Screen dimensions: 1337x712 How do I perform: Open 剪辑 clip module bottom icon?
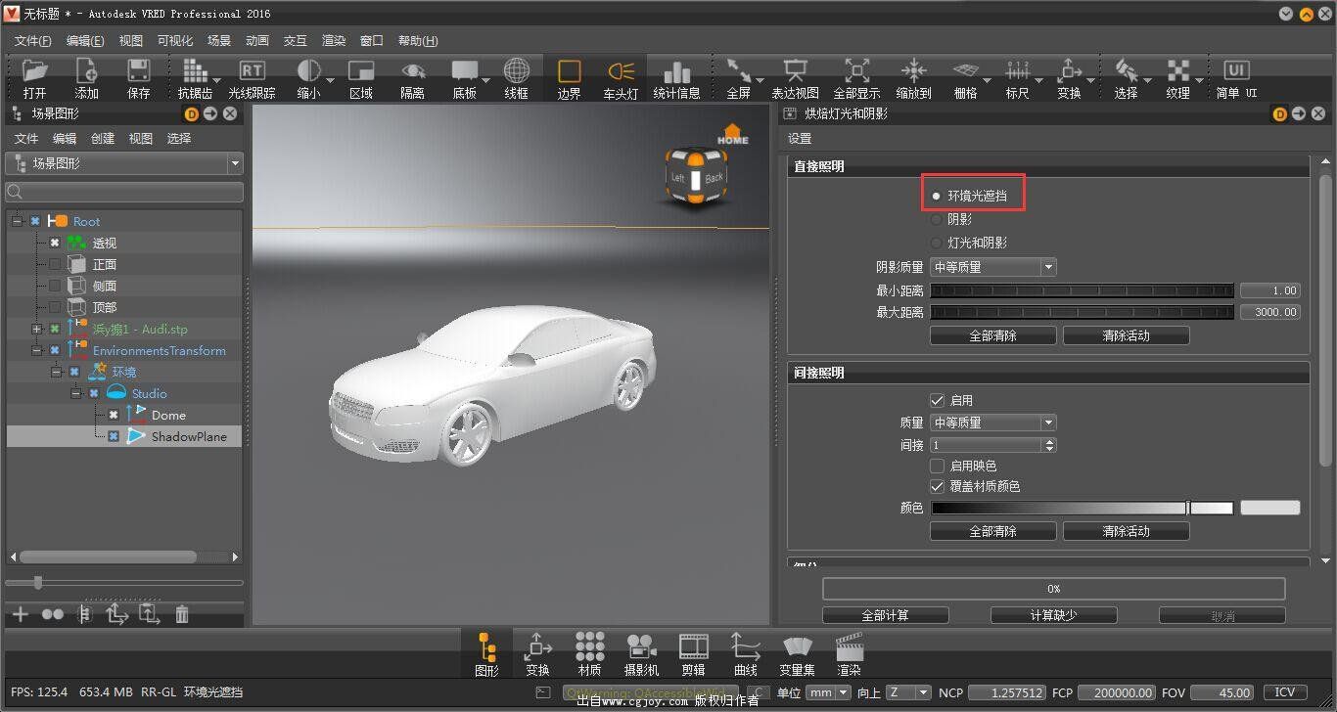(x=693, y=646)
